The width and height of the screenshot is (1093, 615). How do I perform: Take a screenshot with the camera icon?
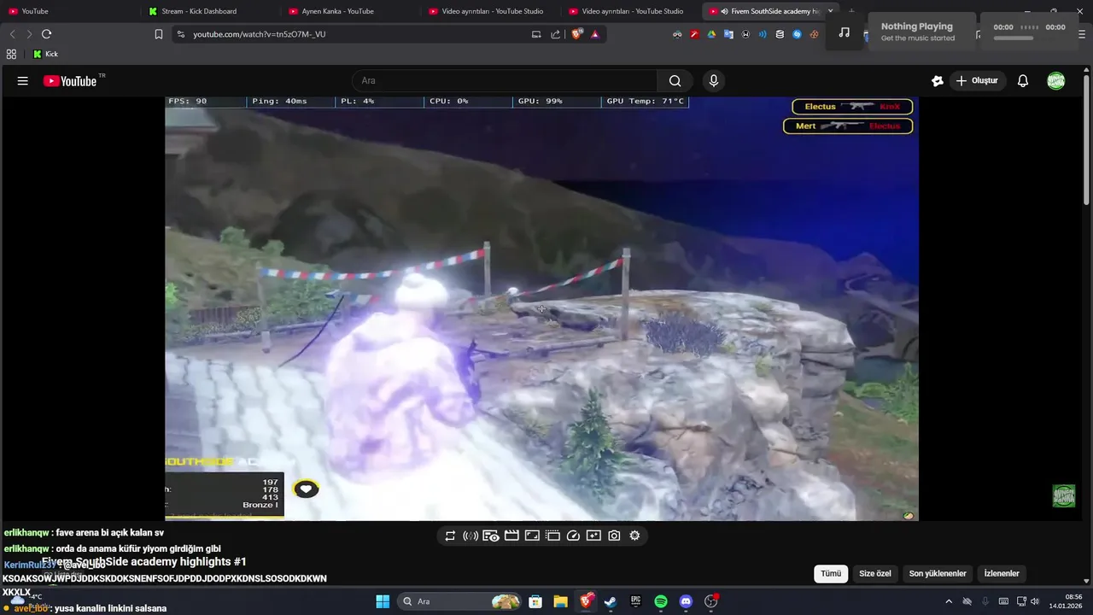pyautogui.click(x=614, y=536)
